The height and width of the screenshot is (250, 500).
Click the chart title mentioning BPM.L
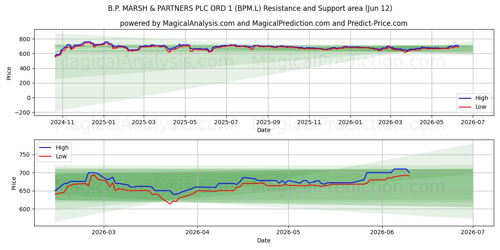pos(250,8)
